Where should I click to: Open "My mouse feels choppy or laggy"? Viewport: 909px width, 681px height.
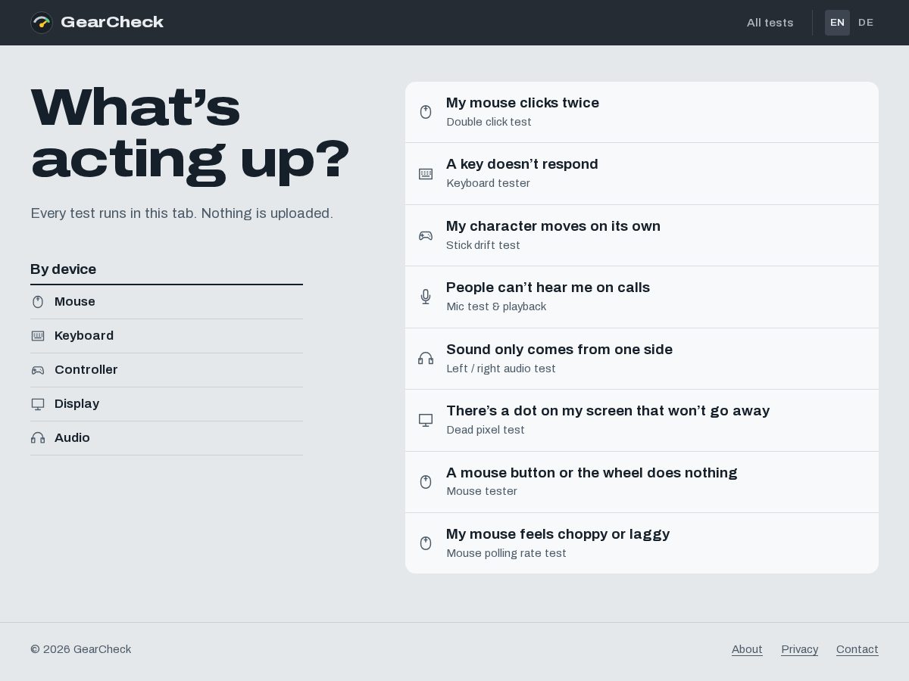(x=642, y=543)
